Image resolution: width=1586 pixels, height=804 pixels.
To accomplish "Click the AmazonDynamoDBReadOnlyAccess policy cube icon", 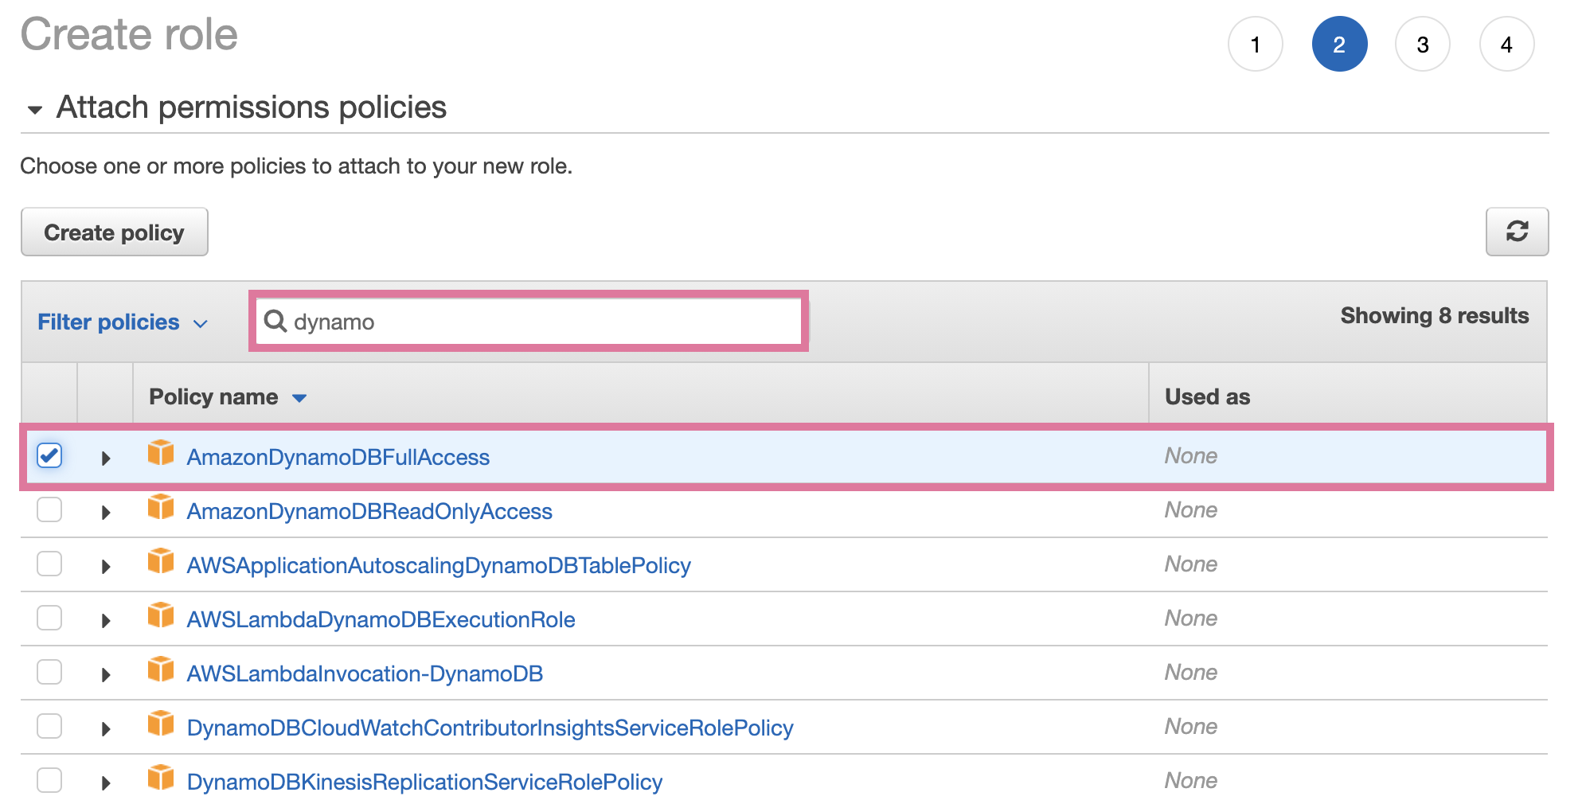I will point(161,507).
